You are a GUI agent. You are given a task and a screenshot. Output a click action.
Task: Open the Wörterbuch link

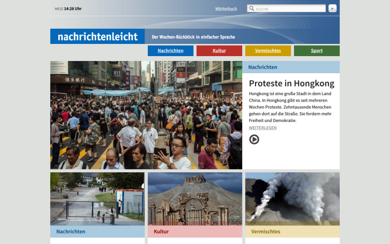click(226, 9)
